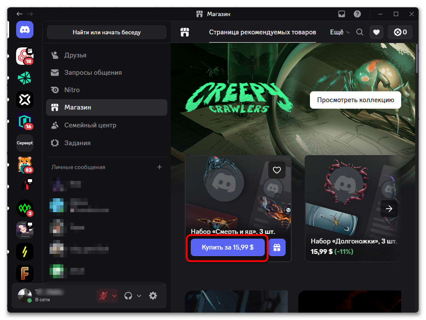This screenshot has height=320, width=426.
Task: Click the user avatar with В сети status
Action: point(25,296)
